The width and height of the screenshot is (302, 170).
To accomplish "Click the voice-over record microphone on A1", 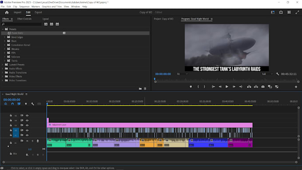I will (x=38, y=141).
